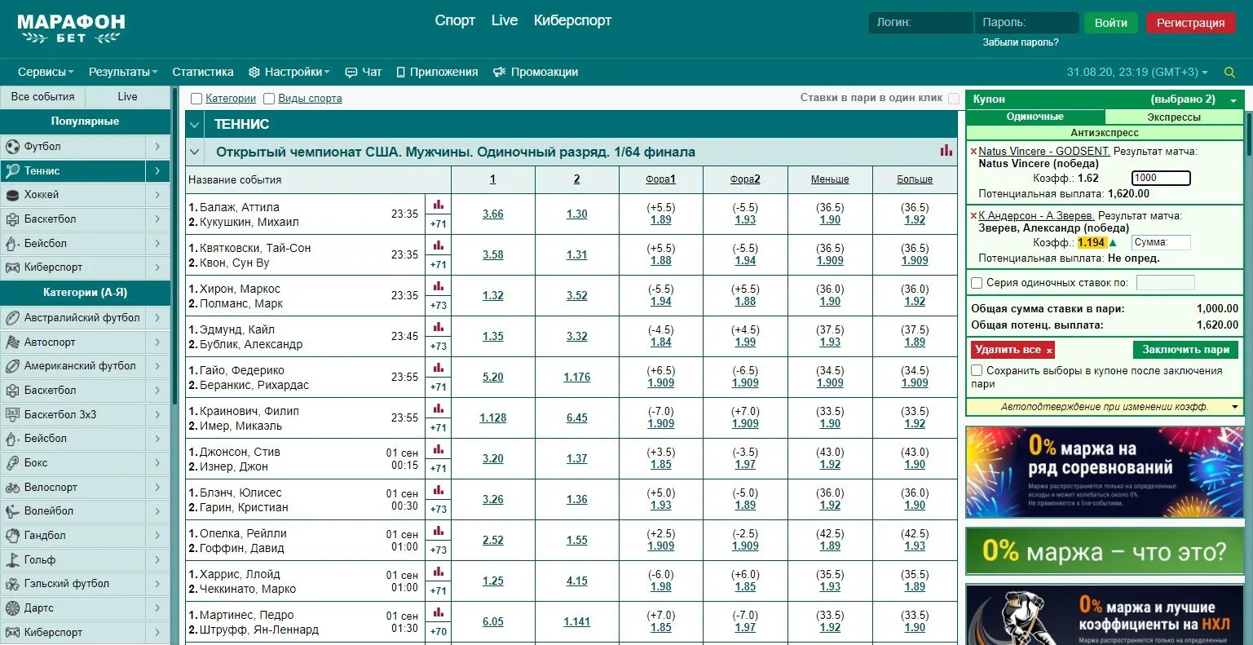Open the Сервисы dropdown menu

click(46, 72)
